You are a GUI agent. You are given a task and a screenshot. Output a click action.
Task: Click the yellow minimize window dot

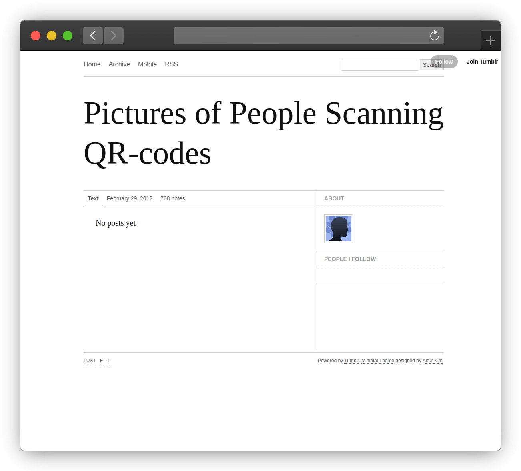pos(52,36)
